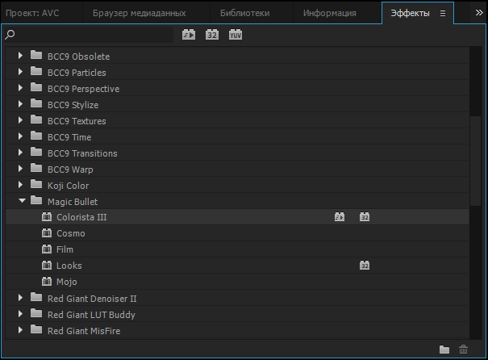Select the Cosmo effect name

click(x=71, y=233)
